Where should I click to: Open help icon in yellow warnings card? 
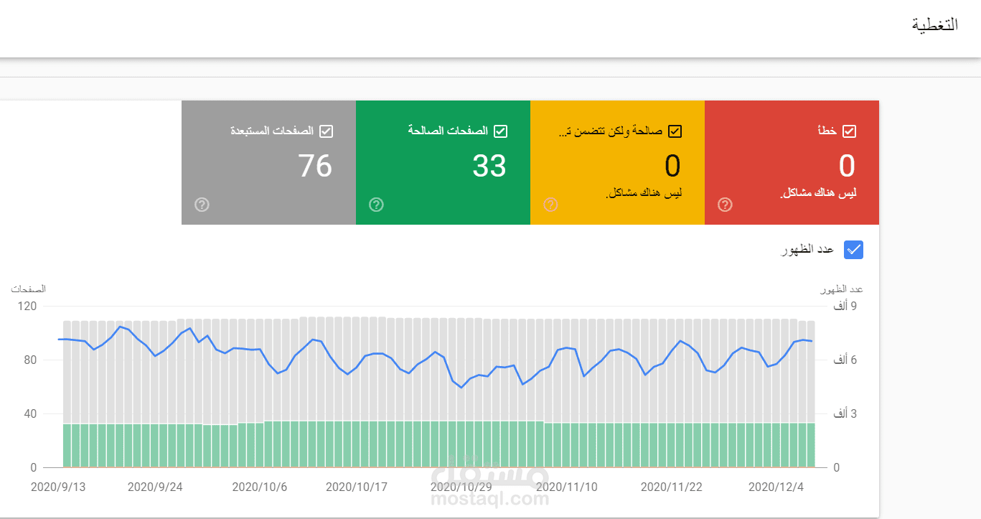pyautogui.click(x=550, y=205)
